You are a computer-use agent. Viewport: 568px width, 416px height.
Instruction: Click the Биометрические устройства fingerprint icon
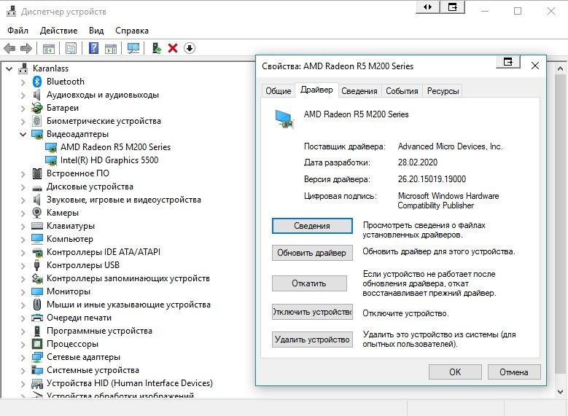pos(37,121)
